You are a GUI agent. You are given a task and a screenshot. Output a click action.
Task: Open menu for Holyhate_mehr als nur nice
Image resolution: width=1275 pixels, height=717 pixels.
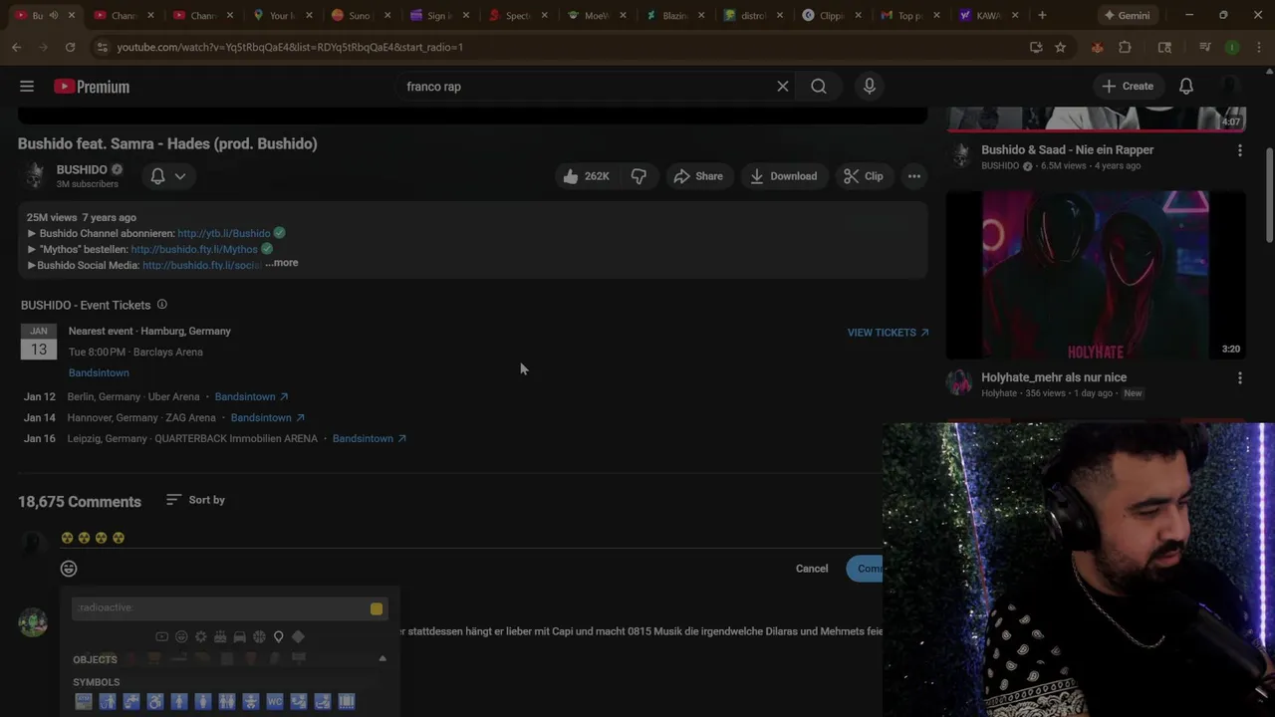point(1240,378)
